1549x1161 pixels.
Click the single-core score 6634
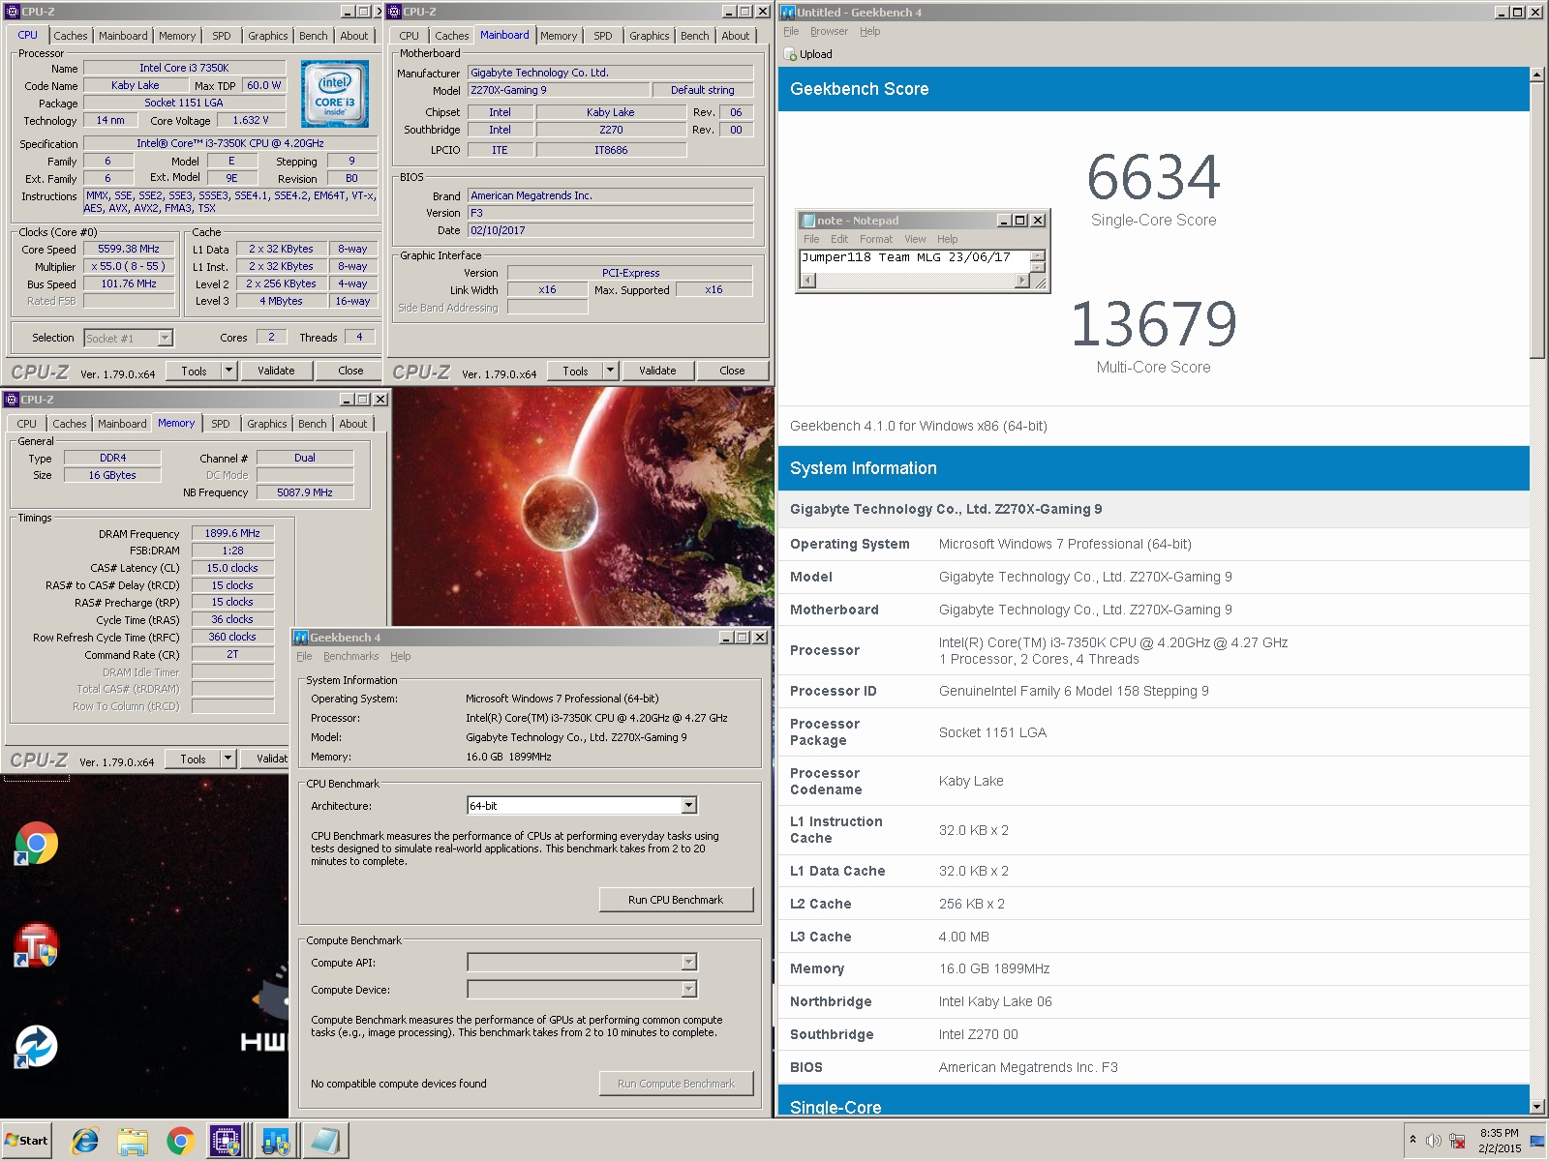click(1153, 177)
